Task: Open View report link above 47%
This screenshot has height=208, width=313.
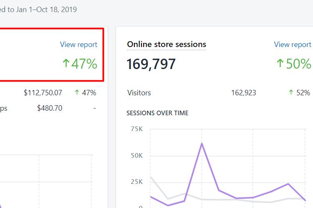Action: coord(78,45)
